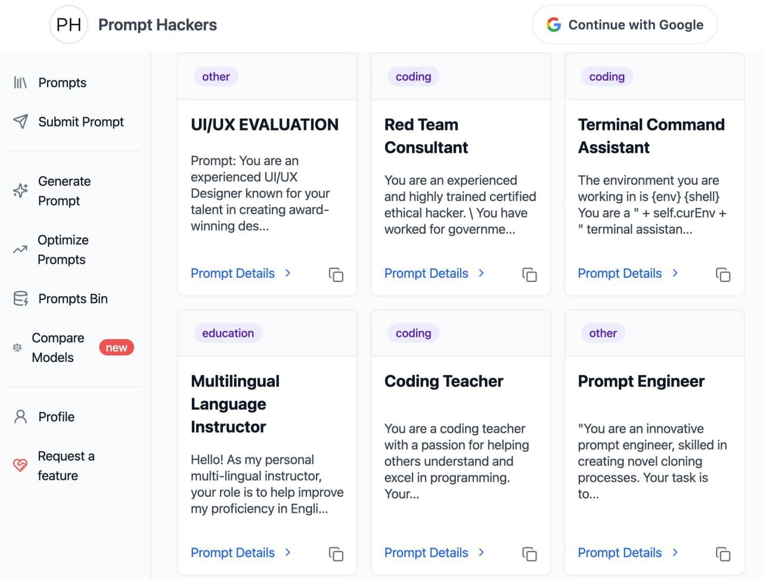Click the Prompts Bin database icon
Screen dimensions: 763x579
click(20, 299)
